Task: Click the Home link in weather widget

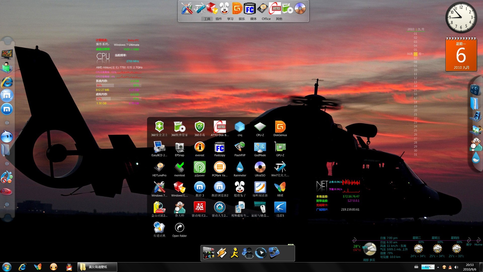Action: coord(478,245)
